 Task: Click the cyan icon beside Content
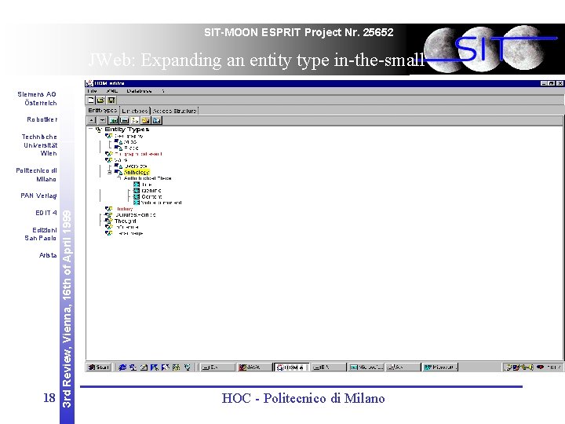click(x=137, y=196)
